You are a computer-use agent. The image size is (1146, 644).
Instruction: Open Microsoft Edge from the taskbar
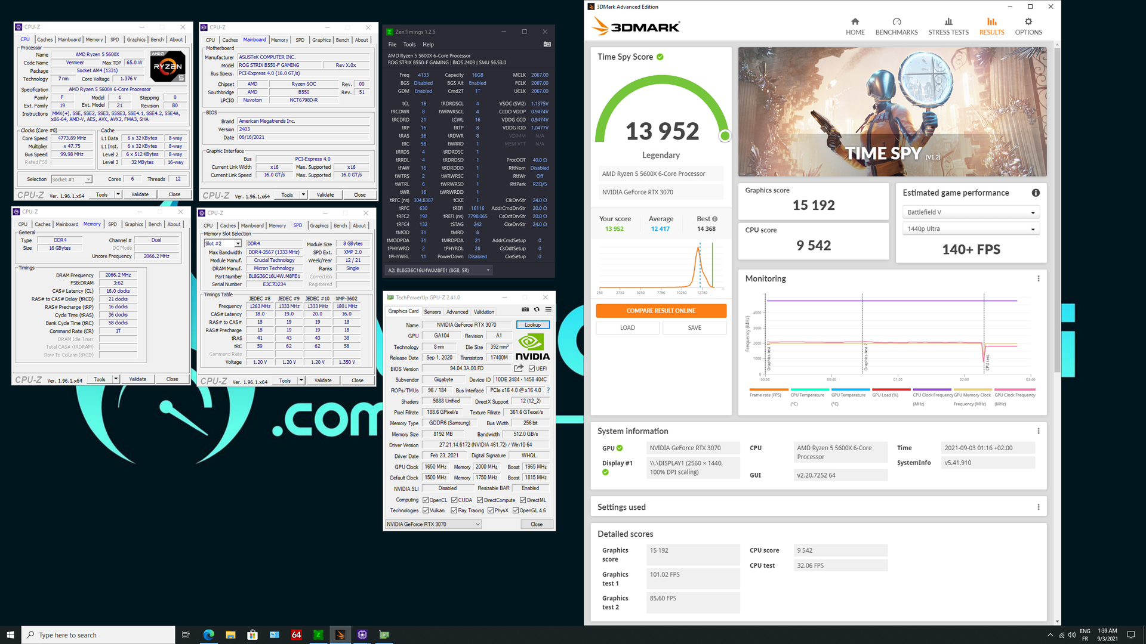[x=208, y=634]
